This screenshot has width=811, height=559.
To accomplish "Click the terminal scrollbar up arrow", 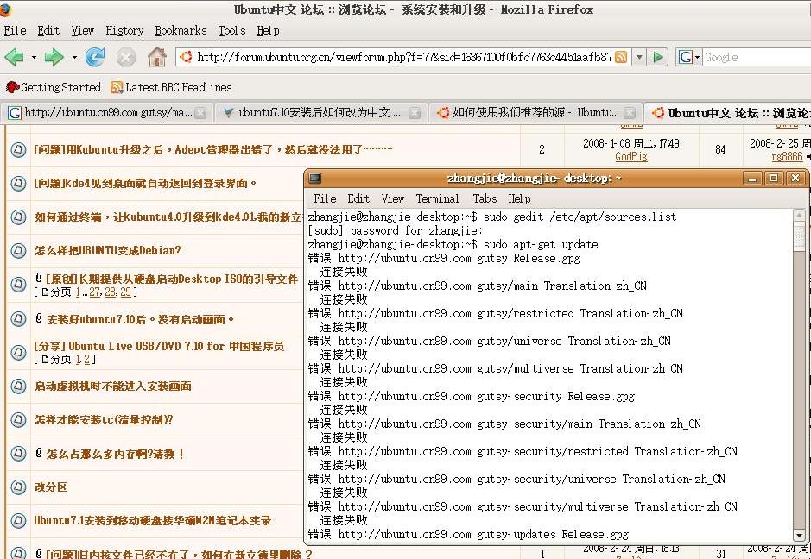I will click(799, 215).
